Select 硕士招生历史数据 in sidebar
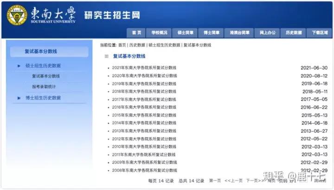The image size is (334, 190). click(43, 66)
